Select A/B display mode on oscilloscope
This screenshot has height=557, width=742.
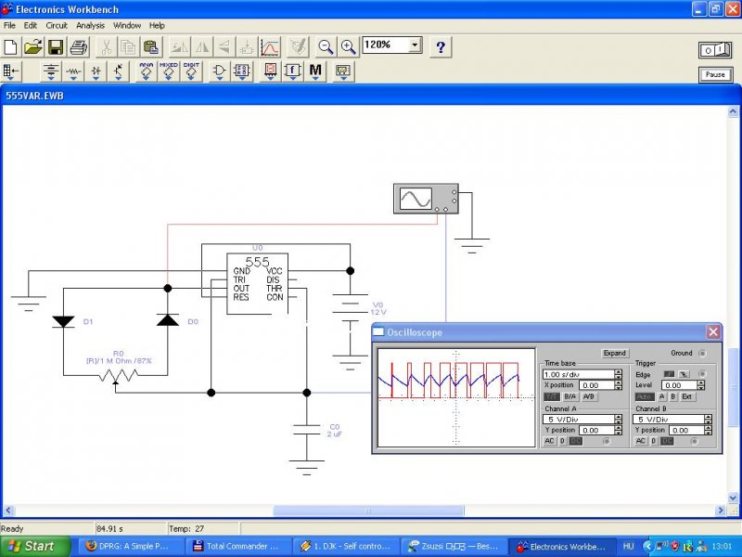(588, 396)
